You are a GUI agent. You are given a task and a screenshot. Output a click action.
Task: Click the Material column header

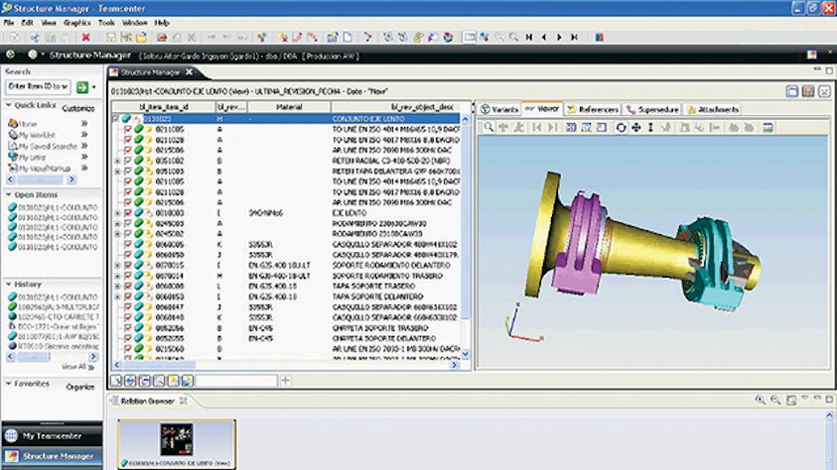pyautogui.click(x=289, y=107)
